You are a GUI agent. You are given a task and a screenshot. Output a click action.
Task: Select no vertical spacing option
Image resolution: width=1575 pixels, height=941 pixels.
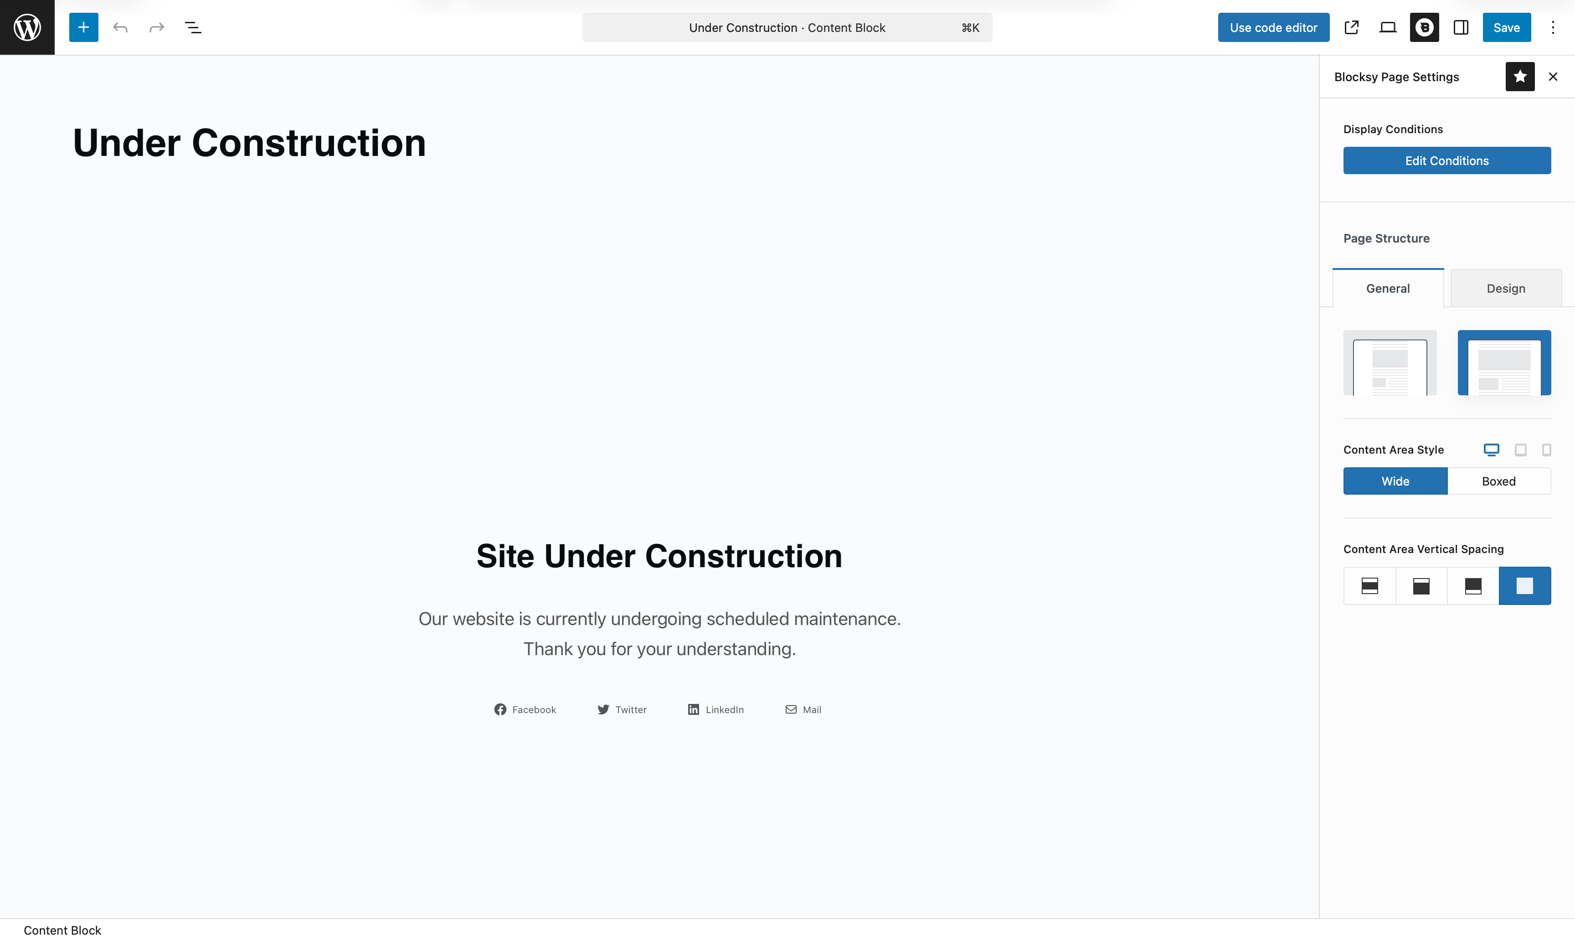coord(1525,586)
